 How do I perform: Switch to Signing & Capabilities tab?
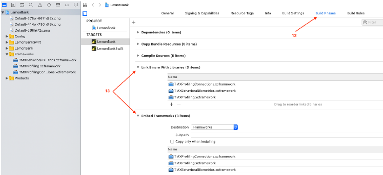point(202,13)
